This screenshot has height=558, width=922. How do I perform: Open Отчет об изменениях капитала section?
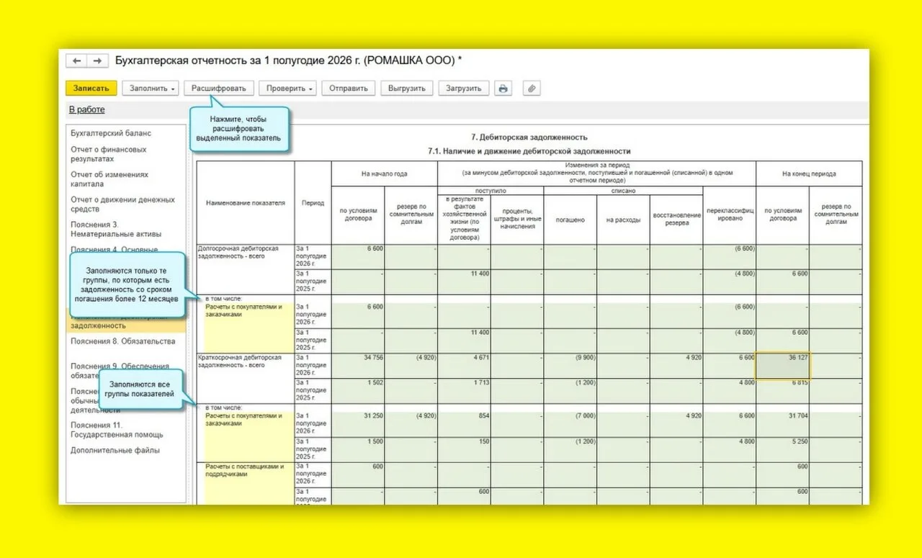click(x=109, y=179)
